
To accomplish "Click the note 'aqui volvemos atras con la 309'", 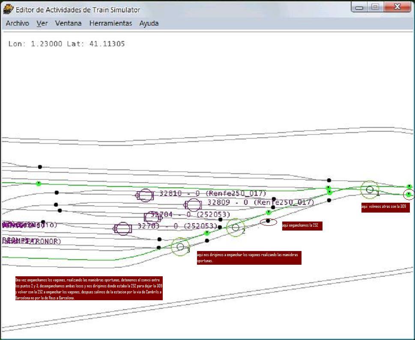I will pyautogui.click(x=385, y=207).
